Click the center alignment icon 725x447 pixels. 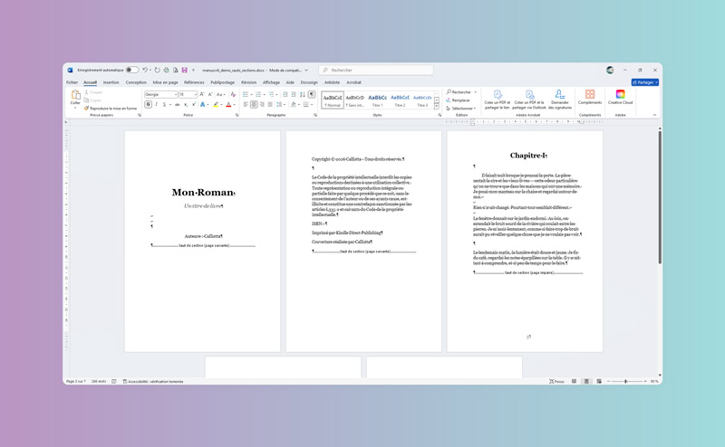[254, 105]
